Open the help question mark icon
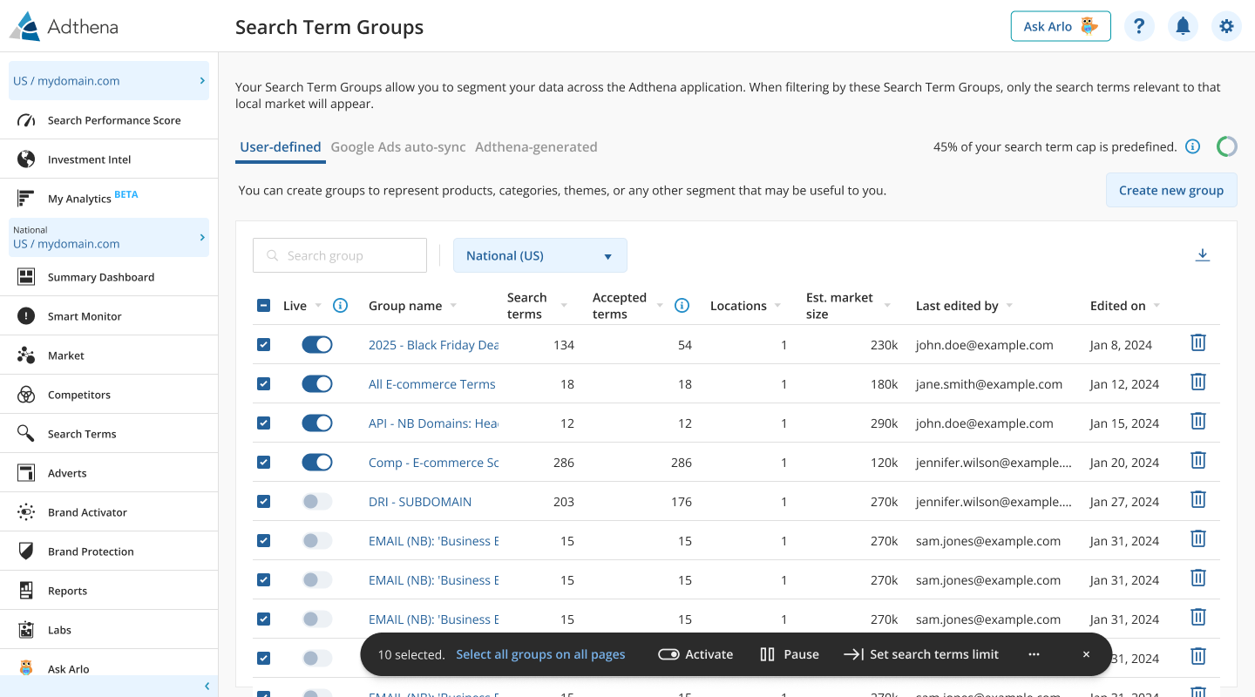The width and height of the screenshot is (1255, 697). click(x=1139, y=26)
